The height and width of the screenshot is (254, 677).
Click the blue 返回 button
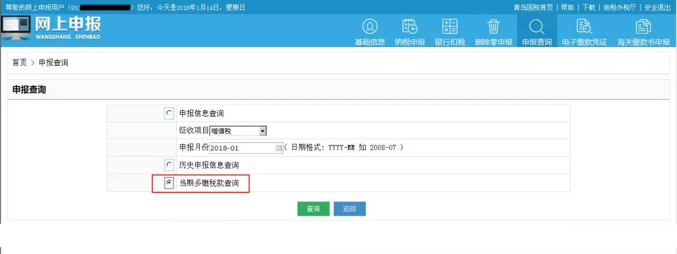349,209
